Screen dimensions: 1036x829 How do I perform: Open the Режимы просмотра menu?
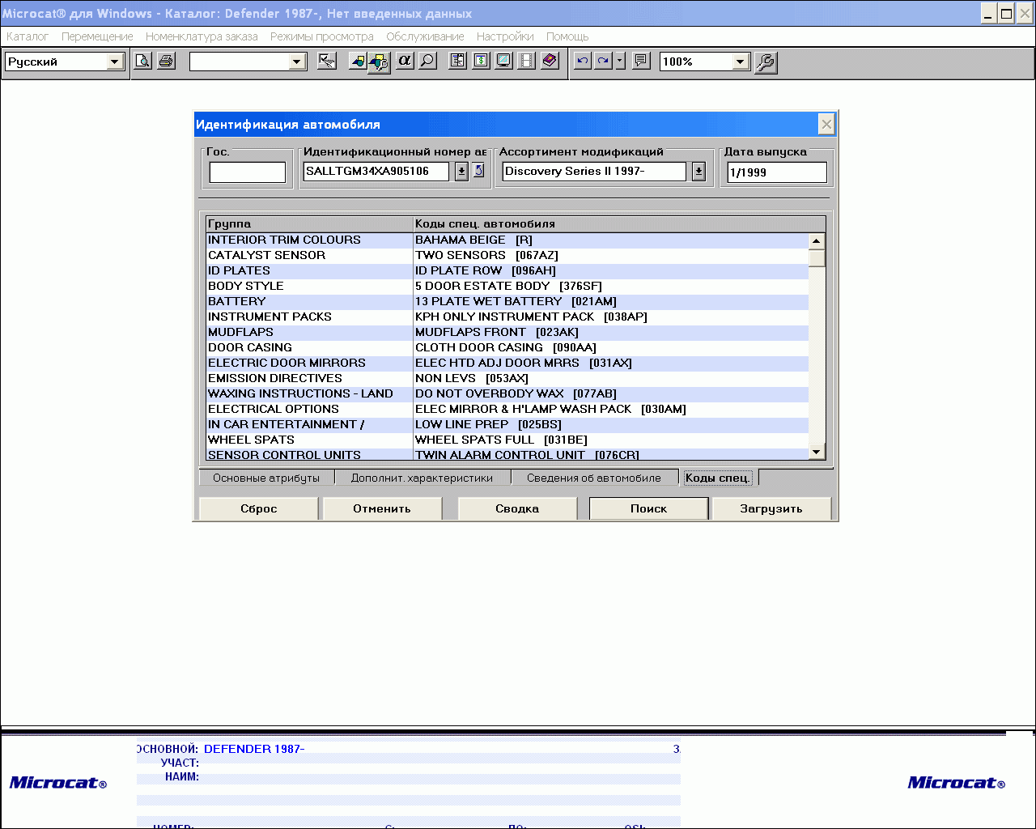pos(322,36)
